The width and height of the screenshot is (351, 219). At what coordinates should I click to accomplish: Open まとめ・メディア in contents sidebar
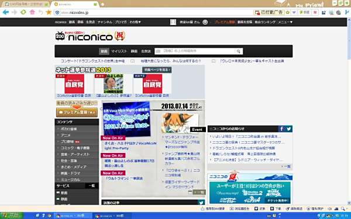(74, 166)
